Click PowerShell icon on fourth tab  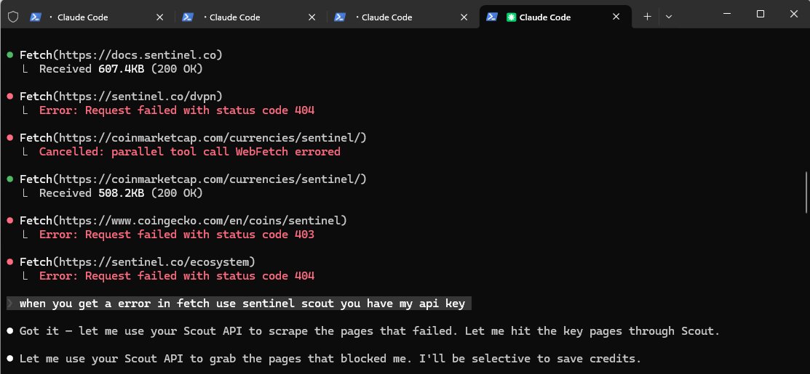492,17
